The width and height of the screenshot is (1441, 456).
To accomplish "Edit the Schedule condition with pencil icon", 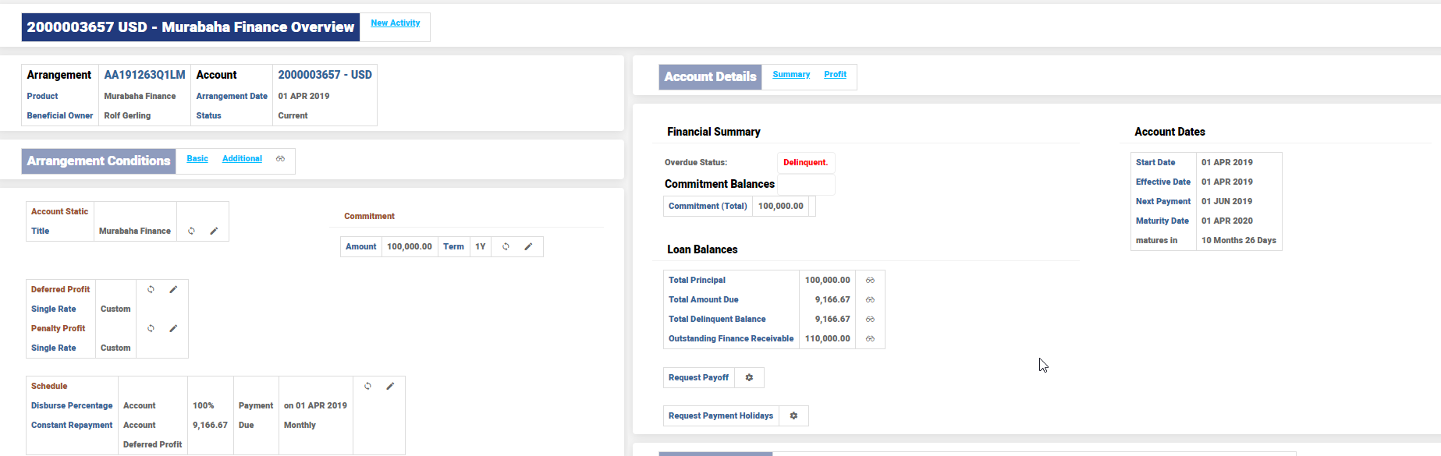I will pyautogui.click(x=390, y=387).
